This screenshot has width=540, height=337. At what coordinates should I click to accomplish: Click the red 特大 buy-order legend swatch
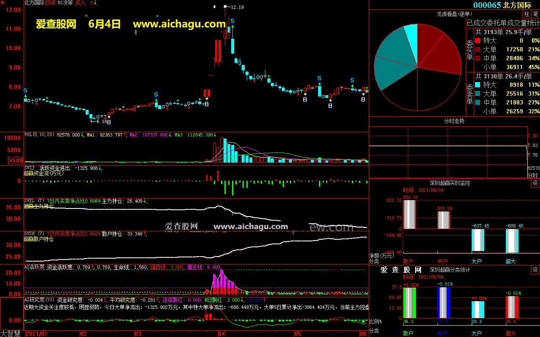click(477, 41)
